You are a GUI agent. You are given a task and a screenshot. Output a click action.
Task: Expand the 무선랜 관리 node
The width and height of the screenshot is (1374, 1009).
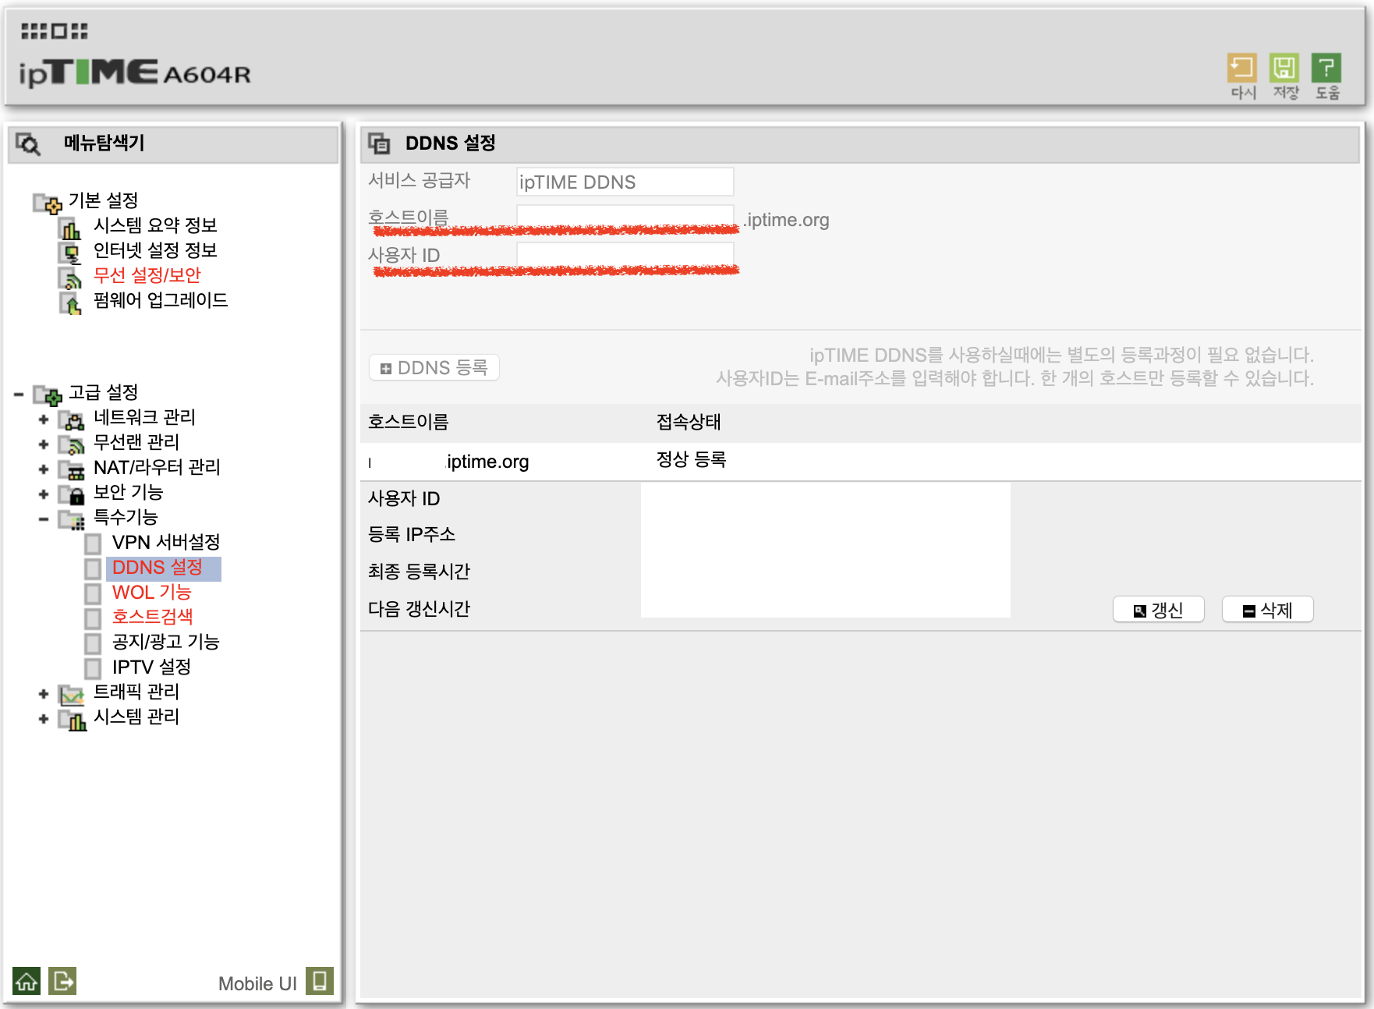point(44,444)
